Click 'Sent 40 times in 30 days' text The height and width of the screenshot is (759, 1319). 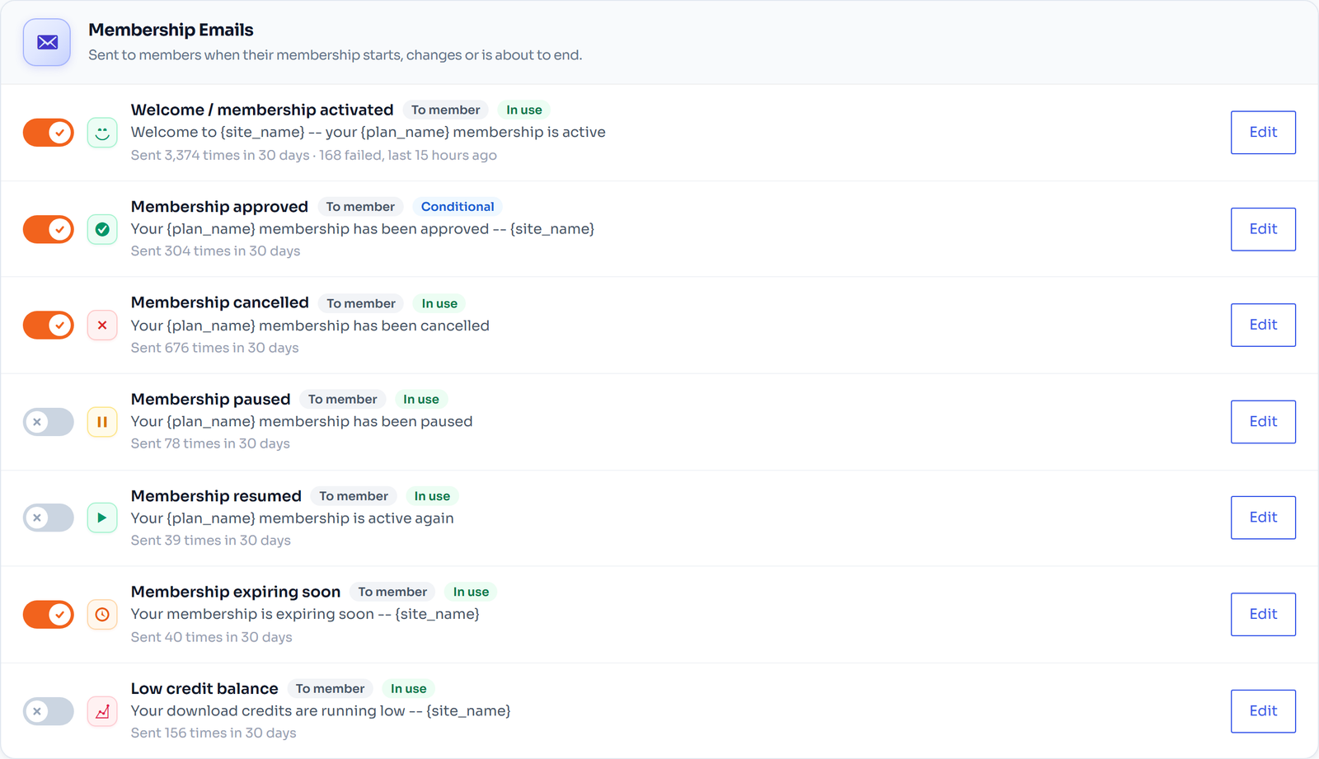pyautogui.click(x=211, y=637)
